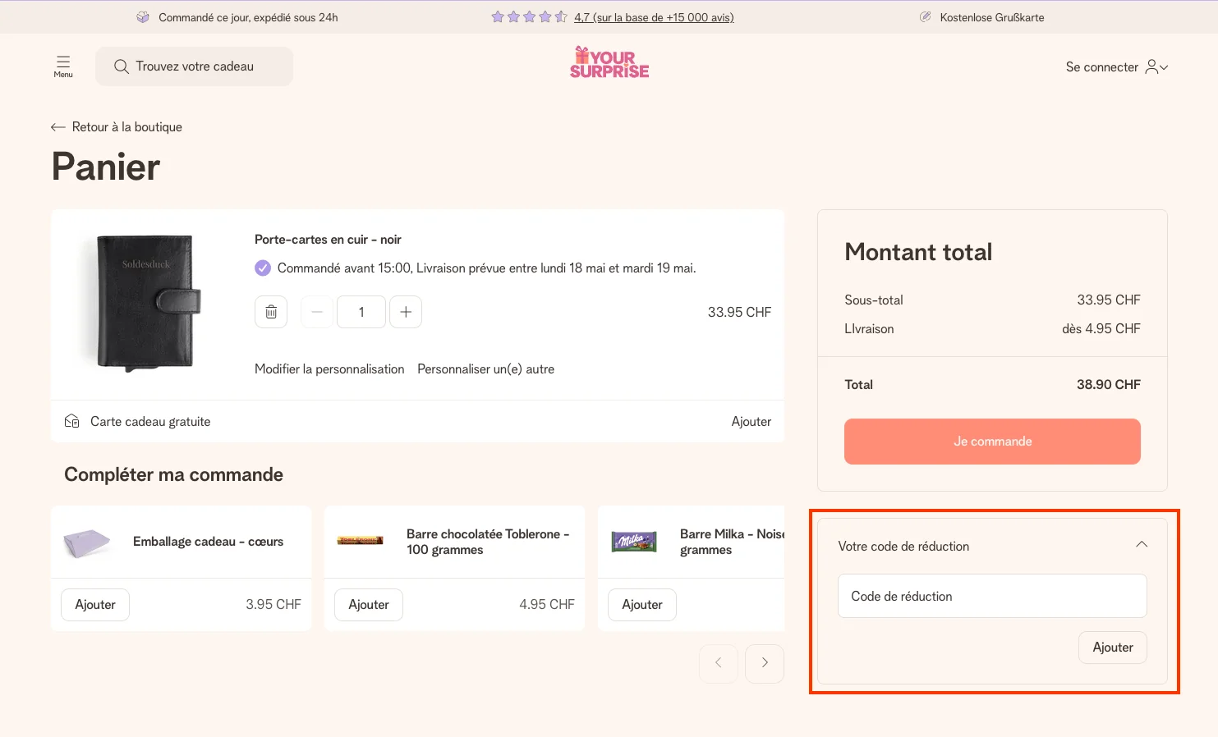Click the Sous-total 33.95 CHF value

click(x=1109, y=300)
